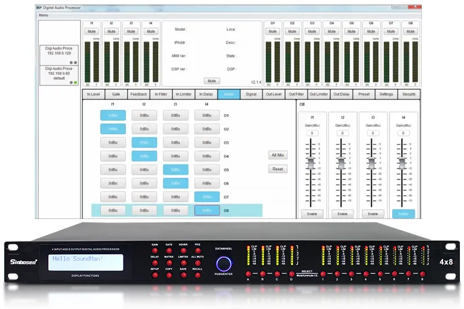Open the Menu in the menu bar

click(x=43, y=15)
